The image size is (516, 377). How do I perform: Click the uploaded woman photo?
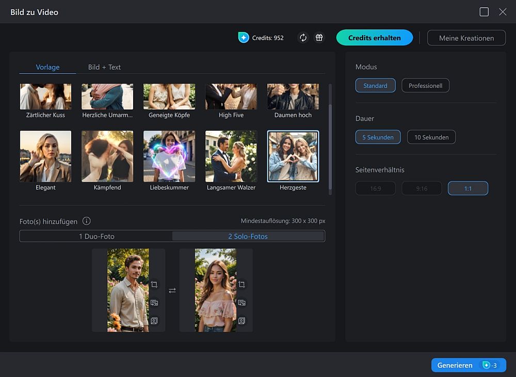(x=216, y=290)
